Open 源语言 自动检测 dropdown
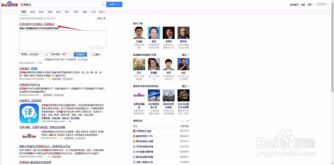Viewport: 334px width, 165px height. [31, 55]
